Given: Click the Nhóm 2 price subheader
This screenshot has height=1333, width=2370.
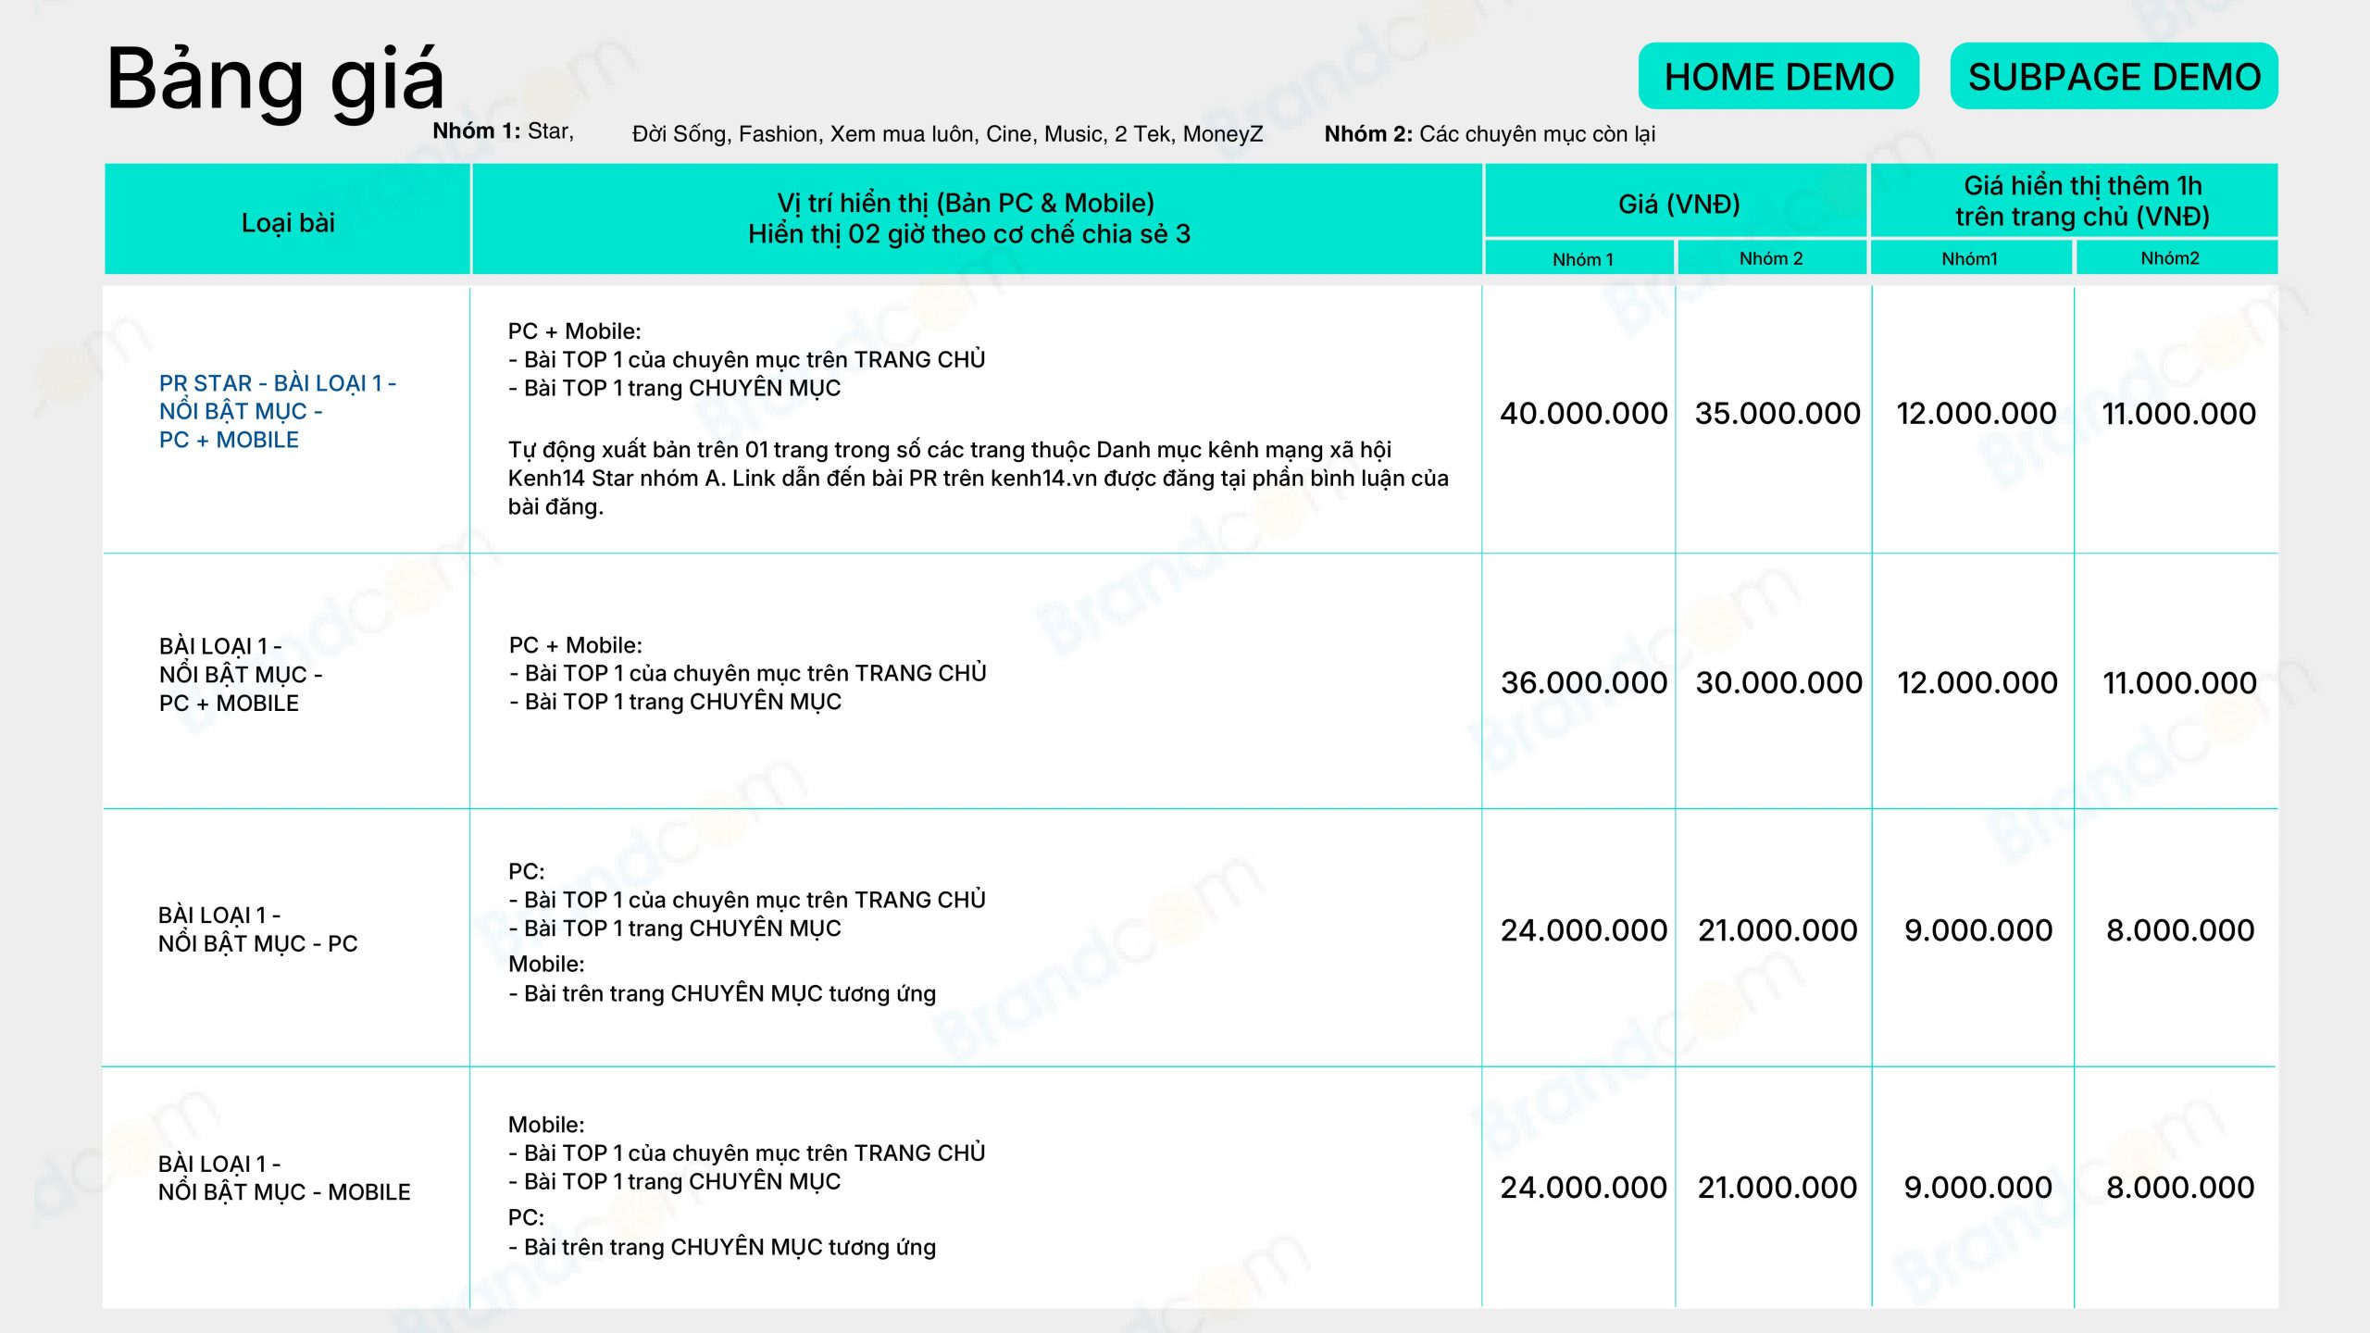Looking at the screenshot, I should [x=1772, y=258].
